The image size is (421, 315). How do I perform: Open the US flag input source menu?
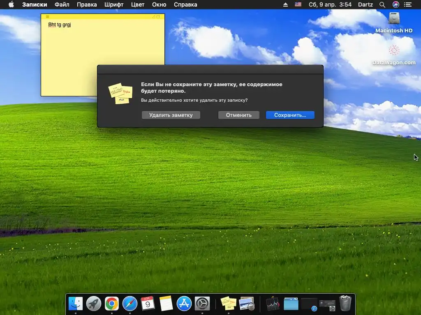(298, 5)
